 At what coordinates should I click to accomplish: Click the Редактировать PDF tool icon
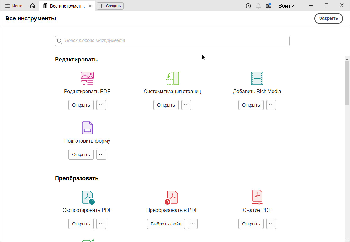click(x=87, y=79)
